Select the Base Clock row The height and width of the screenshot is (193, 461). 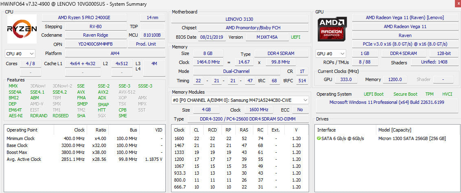click(85, 145)
